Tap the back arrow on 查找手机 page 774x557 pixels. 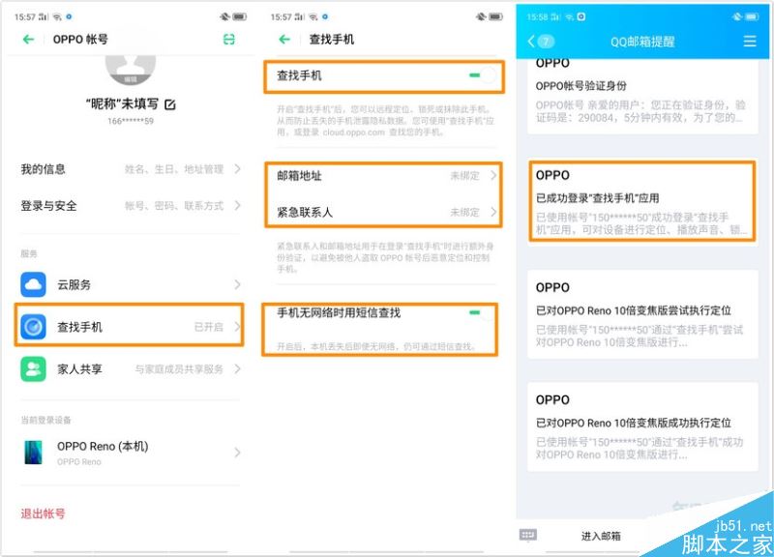283,37
